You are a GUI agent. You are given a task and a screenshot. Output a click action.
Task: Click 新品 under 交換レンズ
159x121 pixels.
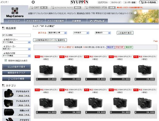click(21, 115)
